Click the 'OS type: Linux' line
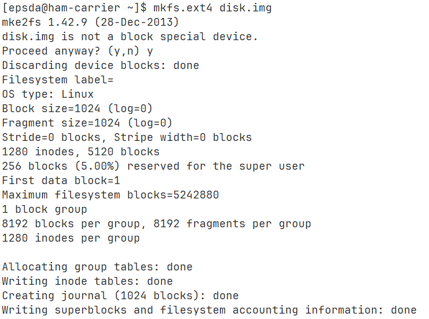The height and width of the screenshot is (319, 429). (x=48, y=95)
